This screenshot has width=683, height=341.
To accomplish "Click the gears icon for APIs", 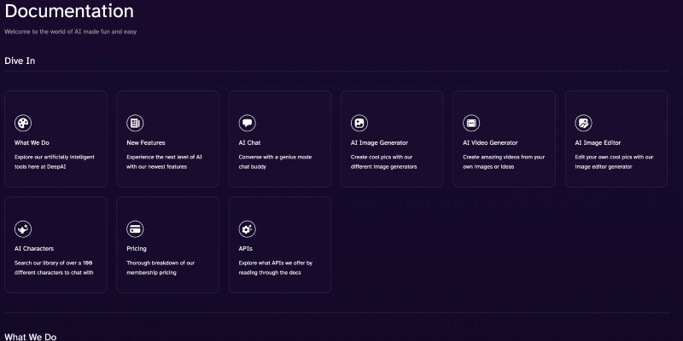I will point(248,228).
